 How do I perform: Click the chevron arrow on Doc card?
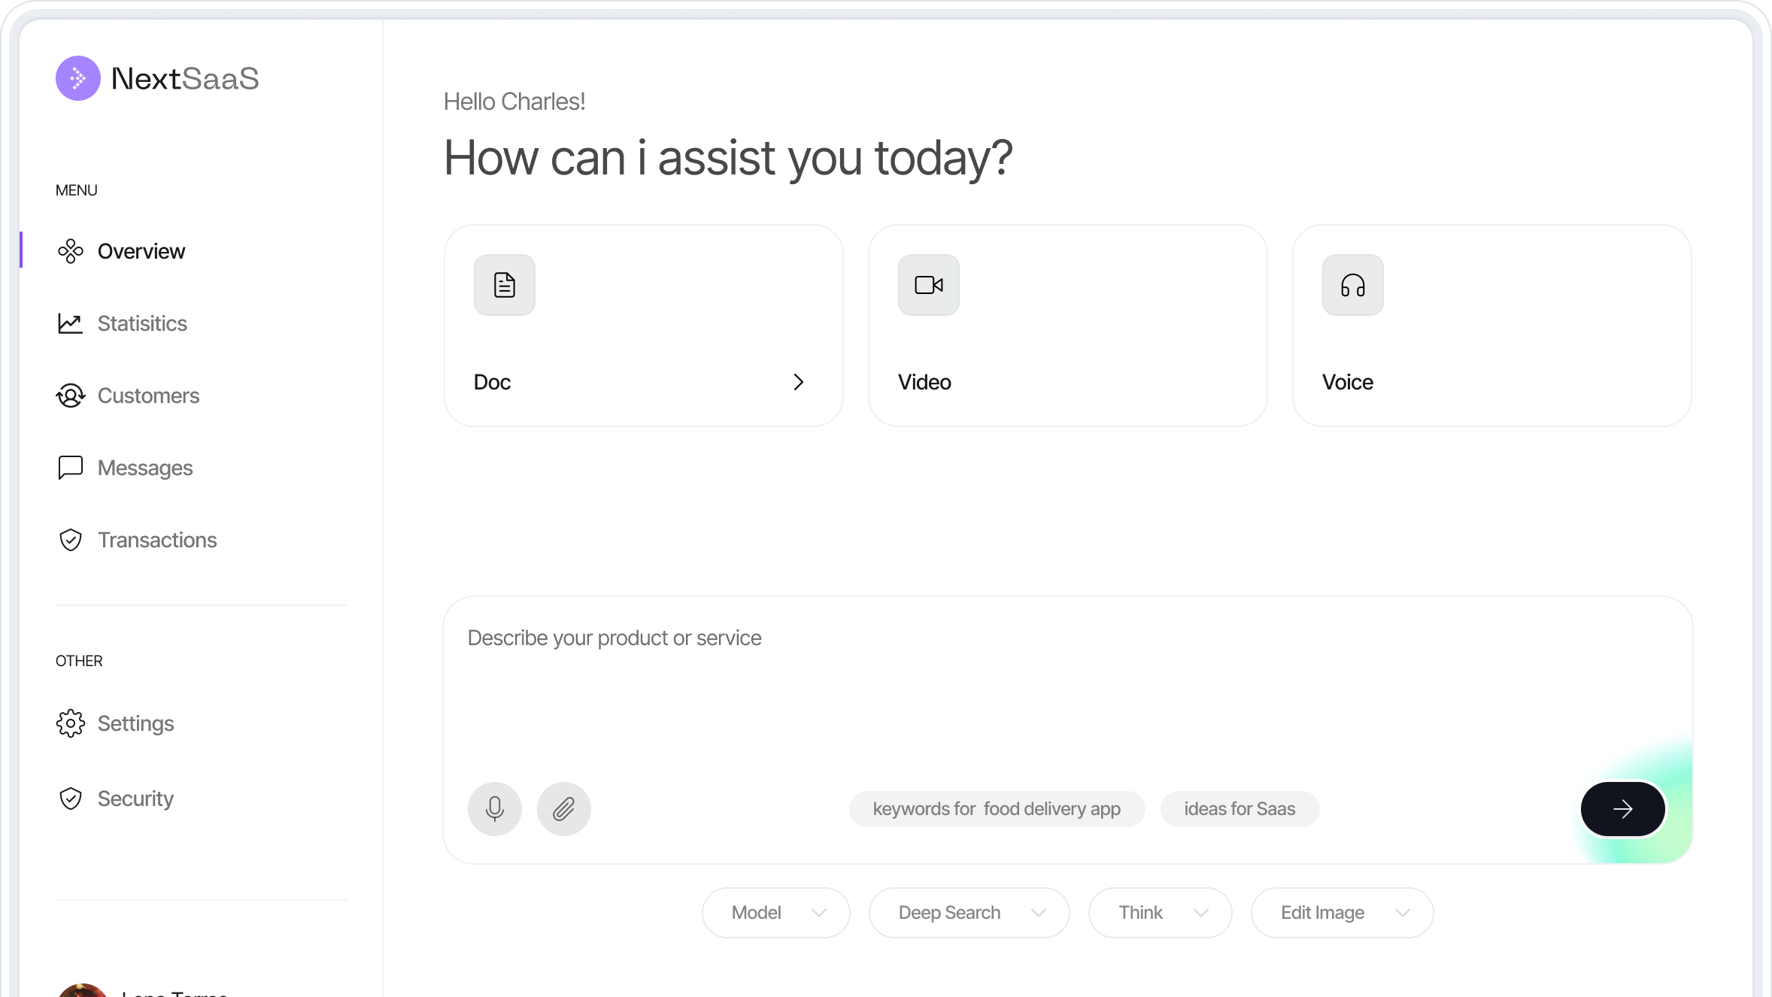click(798, 382)
